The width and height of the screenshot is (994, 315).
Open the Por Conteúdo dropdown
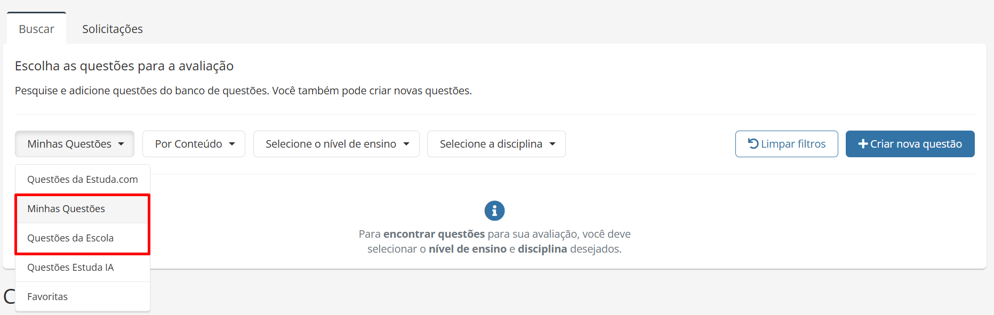[194, 144]
